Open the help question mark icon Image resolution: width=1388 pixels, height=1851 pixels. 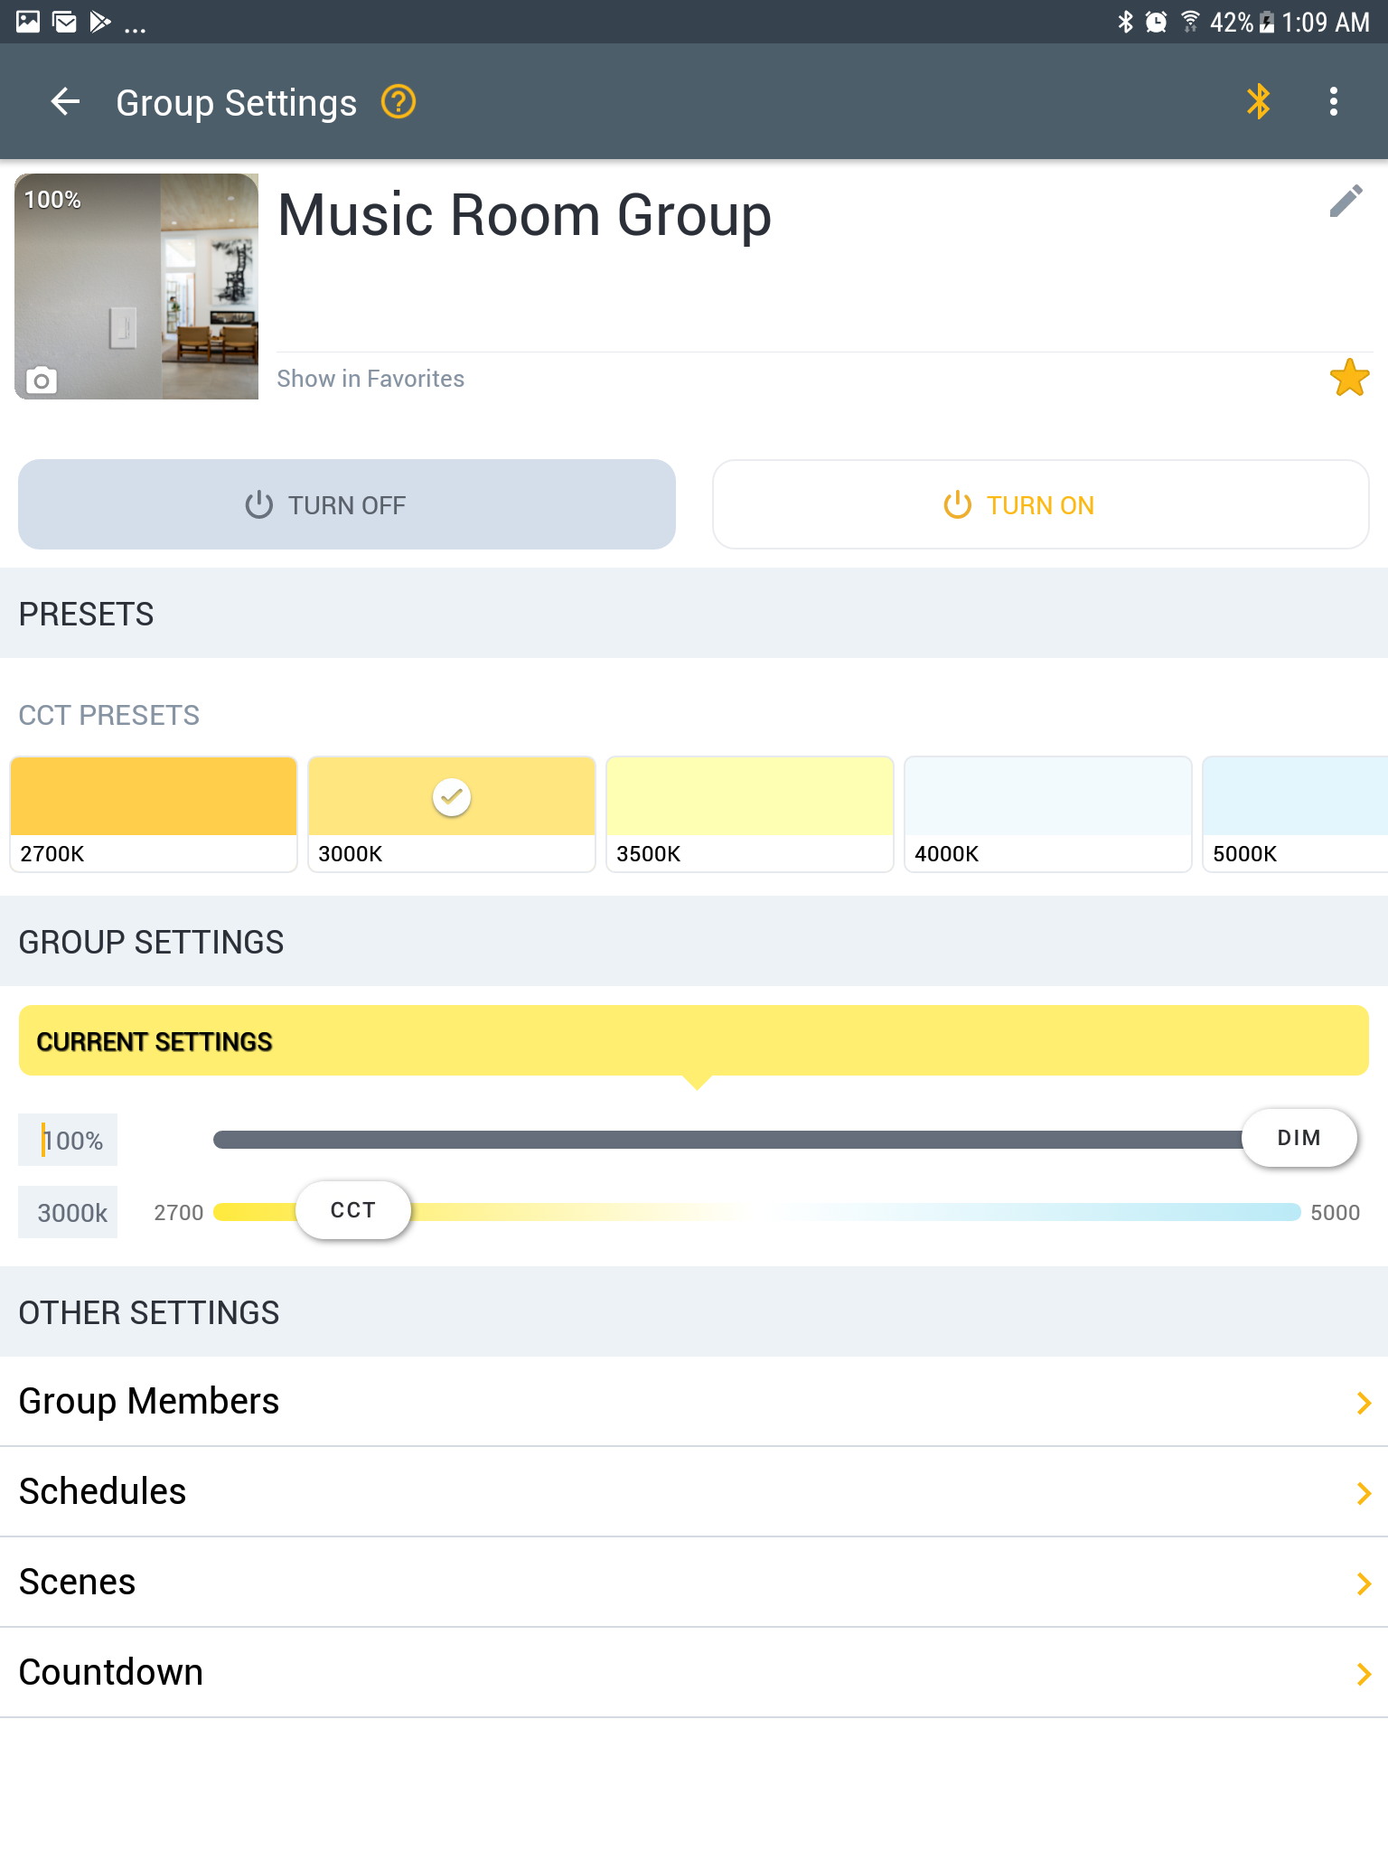399,102
